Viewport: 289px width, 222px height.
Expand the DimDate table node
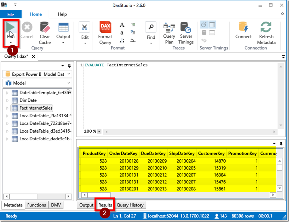pyautogui.click(x=7, y=100)
